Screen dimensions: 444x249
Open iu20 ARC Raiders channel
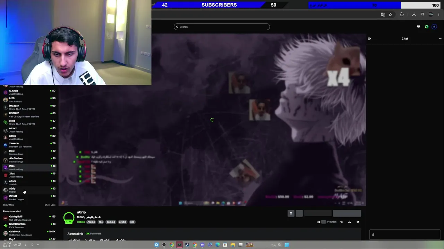pyautogui.click(x=29, y=100)
